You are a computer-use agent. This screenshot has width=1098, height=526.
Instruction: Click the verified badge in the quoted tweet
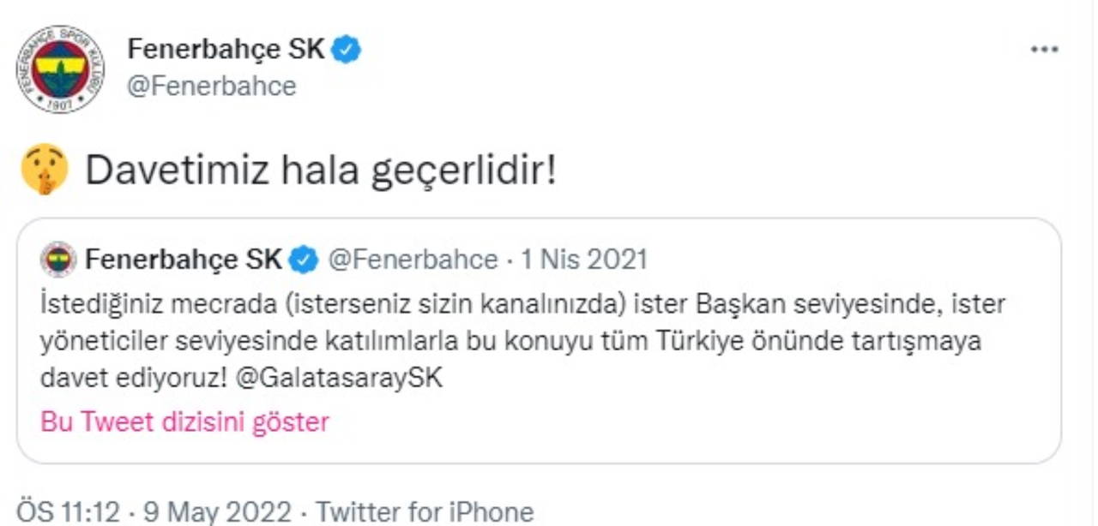304,260
